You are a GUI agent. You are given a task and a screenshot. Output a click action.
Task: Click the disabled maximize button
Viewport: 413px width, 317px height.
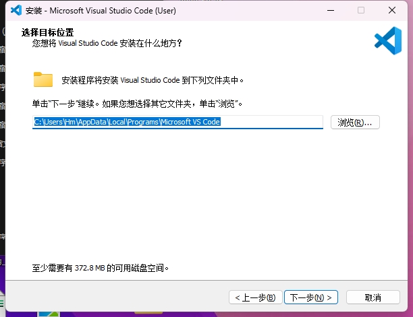click(x=361, y=11)
